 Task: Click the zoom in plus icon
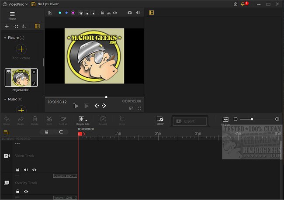(x=277, y=119)
